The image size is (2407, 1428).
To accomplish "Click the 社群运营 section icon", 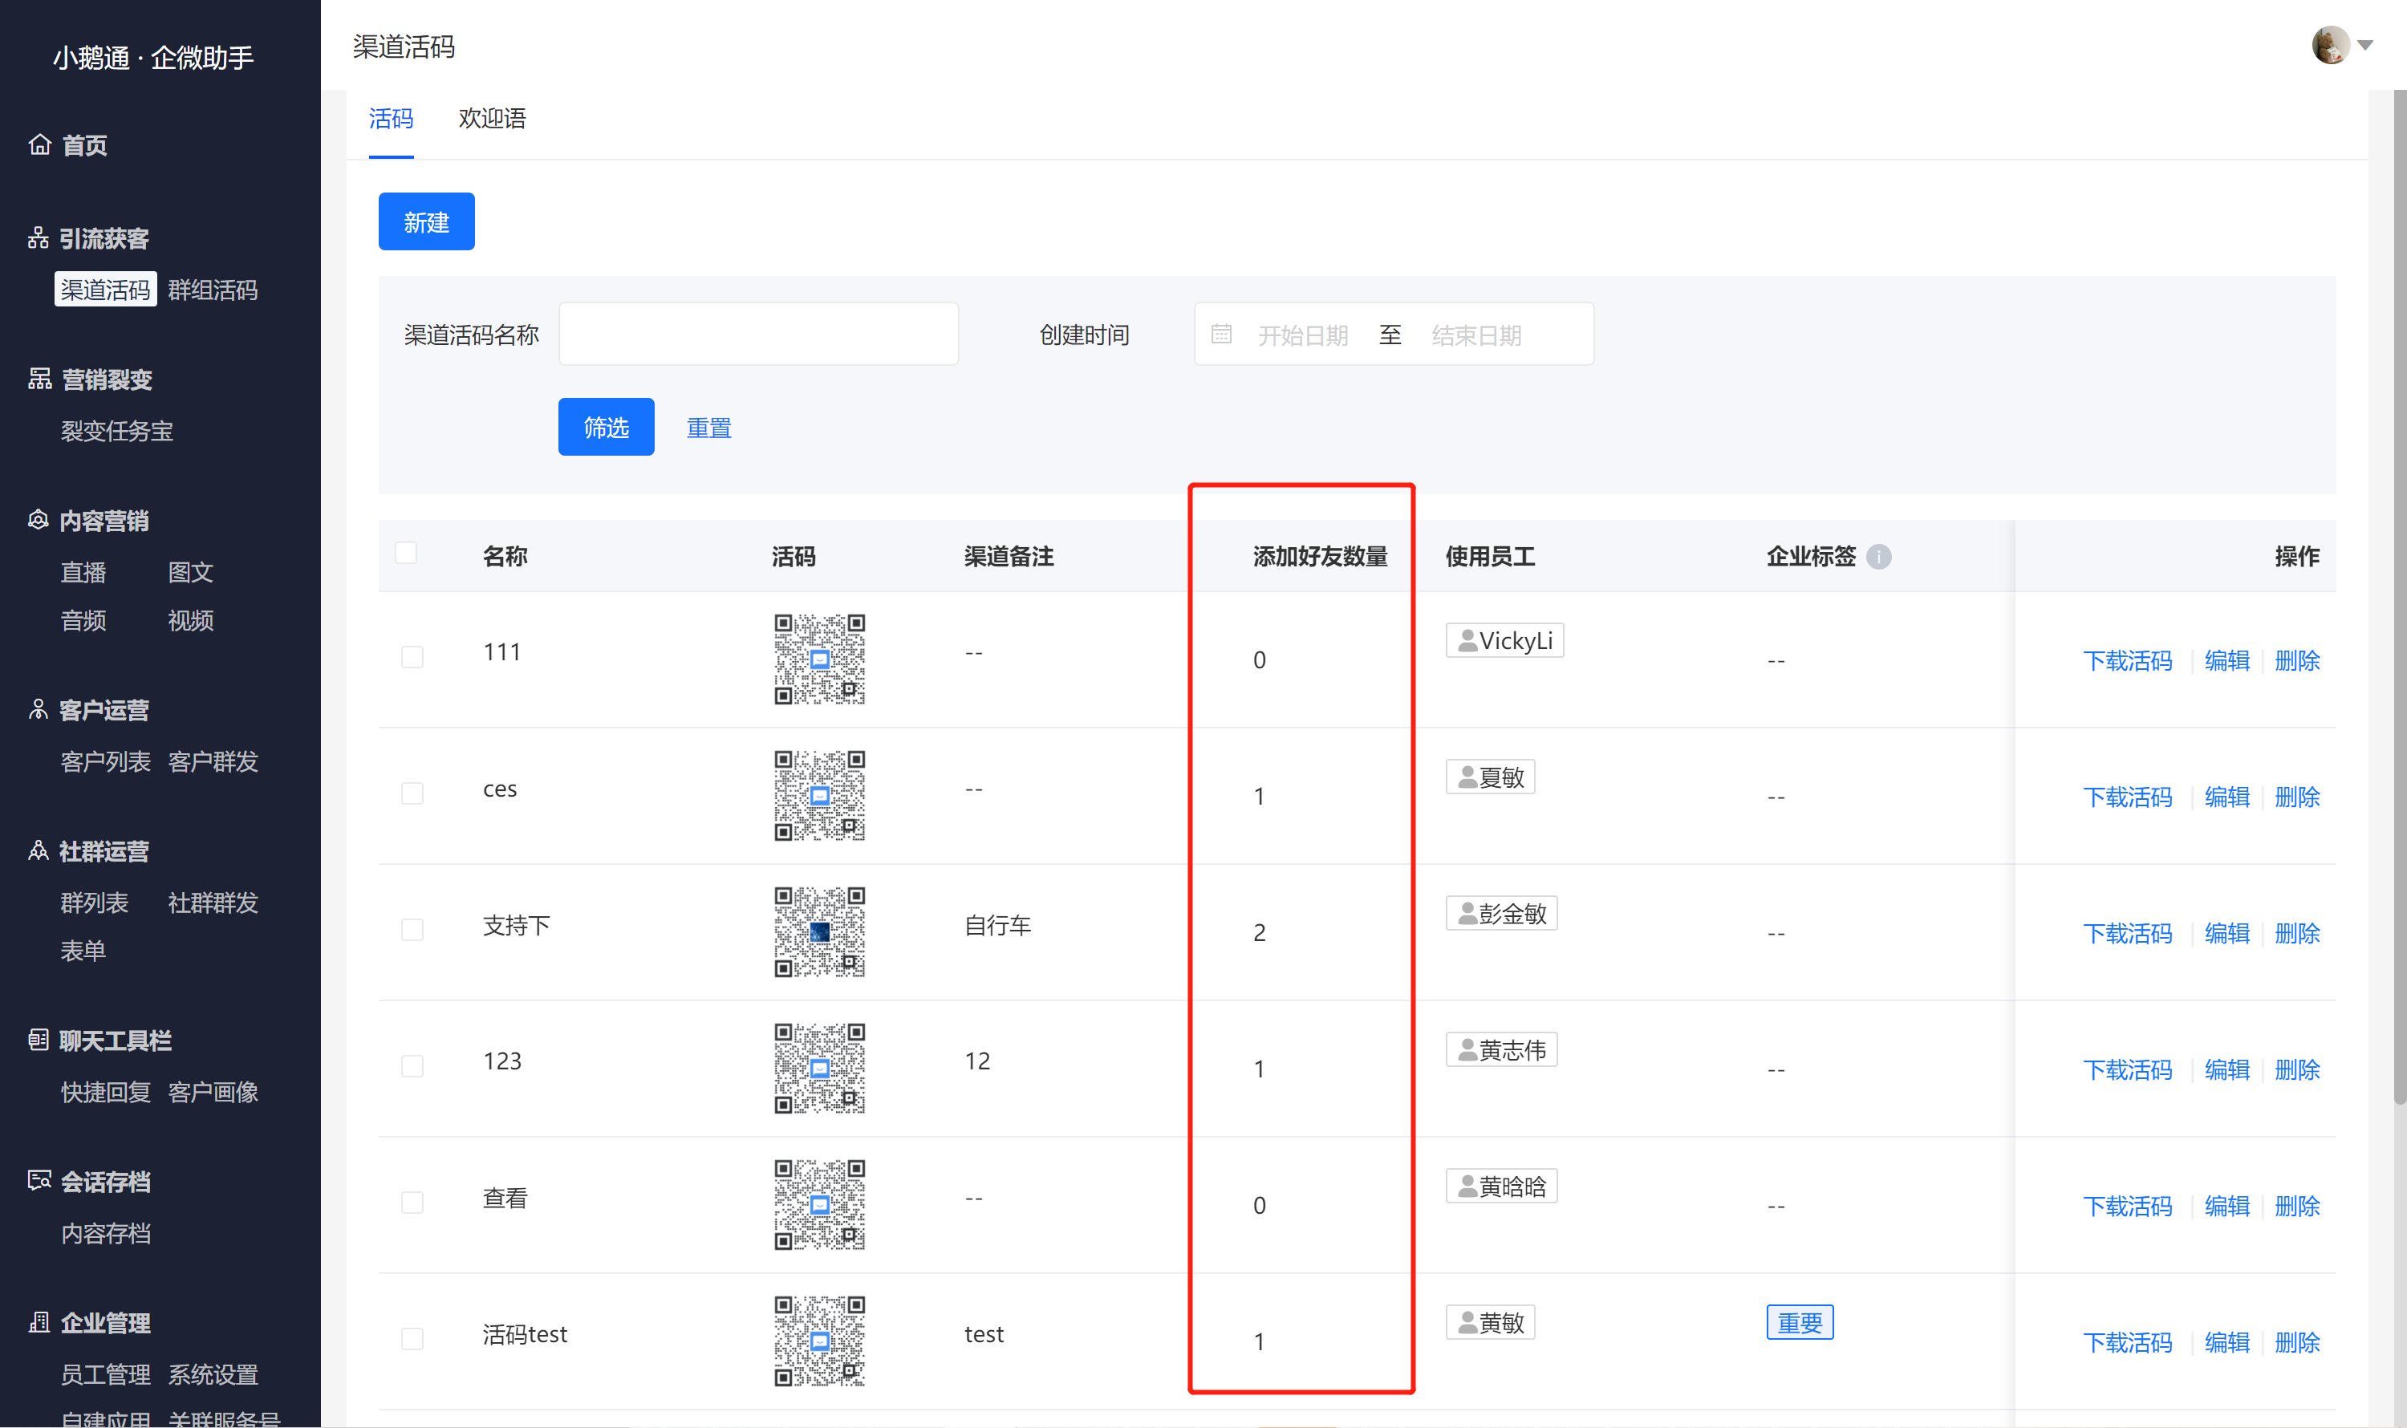I will click(39, 852).
